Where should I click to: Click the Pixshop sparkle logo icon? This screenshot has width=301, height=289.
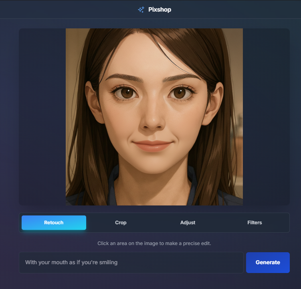141,10
